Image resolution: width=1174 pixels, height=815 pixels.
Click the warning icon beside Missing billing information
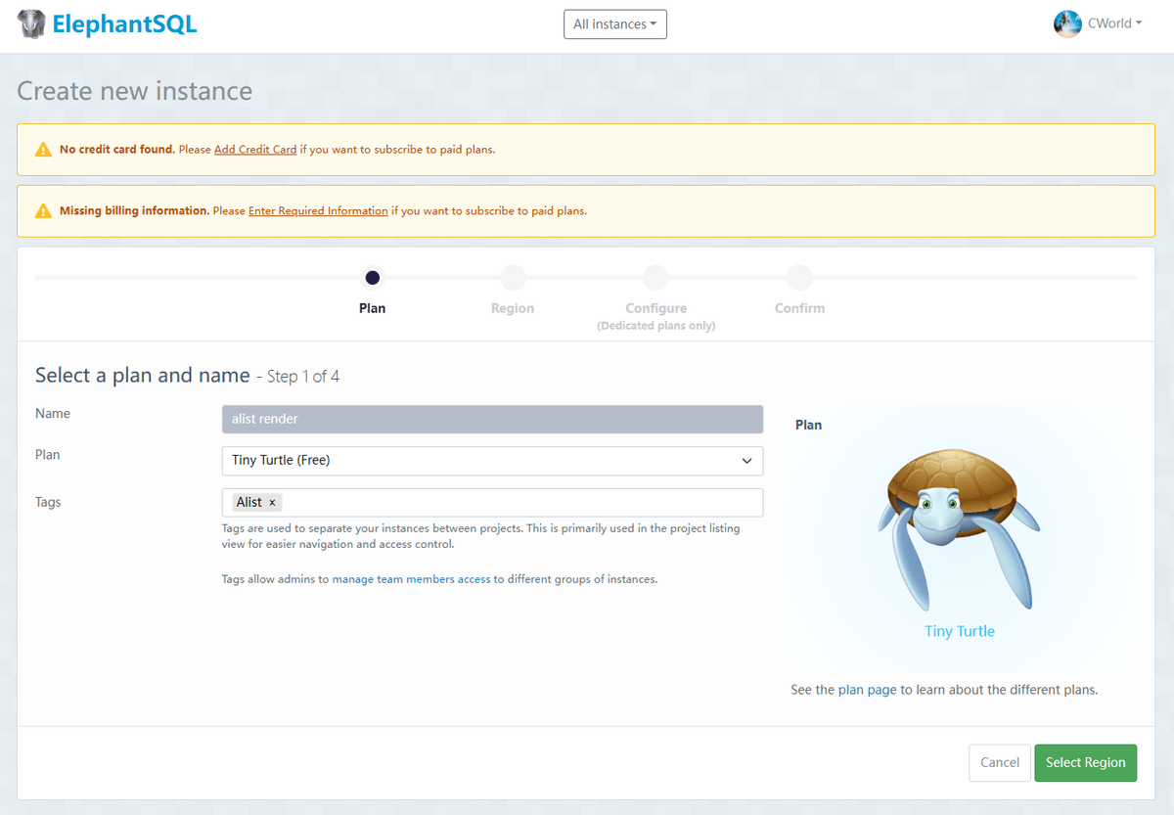[43, 210]
